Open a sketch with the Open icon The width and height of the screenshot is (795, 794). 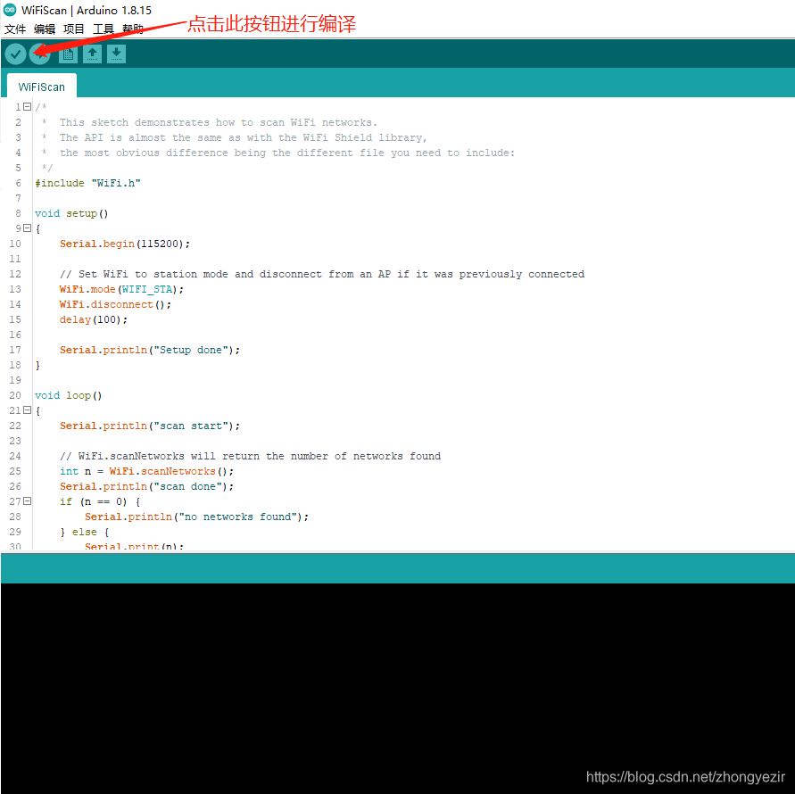pyautogui.click(x=92, y=54)
